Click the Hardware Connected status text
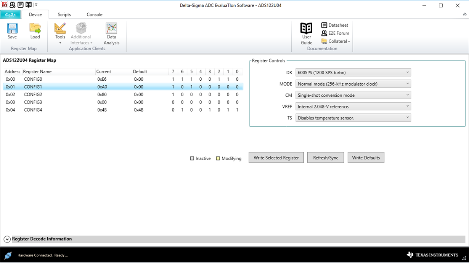The image size is (469, 263). tap(43, 255)
